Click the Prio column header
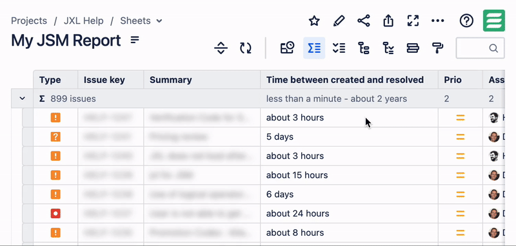Viewport: 516px width, 246px height. coord(460,80)
